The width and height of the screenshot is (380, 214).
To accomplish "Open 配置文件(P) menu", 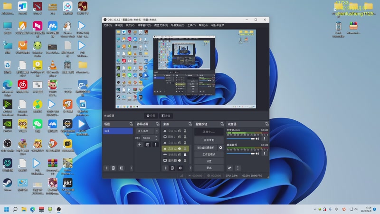I will click(161, 25).
